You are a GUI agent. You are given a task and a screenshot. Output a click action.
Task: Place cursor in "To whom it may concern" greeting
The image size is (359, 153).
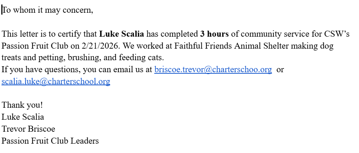pyautogui.click(x=47, y=10)
